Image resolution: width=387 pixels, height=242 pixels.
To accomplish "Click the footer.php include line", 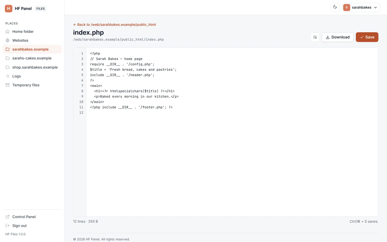I will click(x=131, y=107).
